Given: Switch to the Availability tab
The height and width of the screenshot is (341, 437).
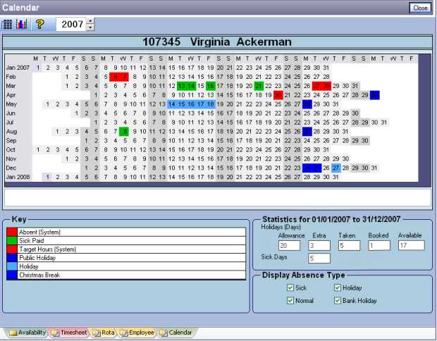Looking at the screenshot, I should (27, 332).
